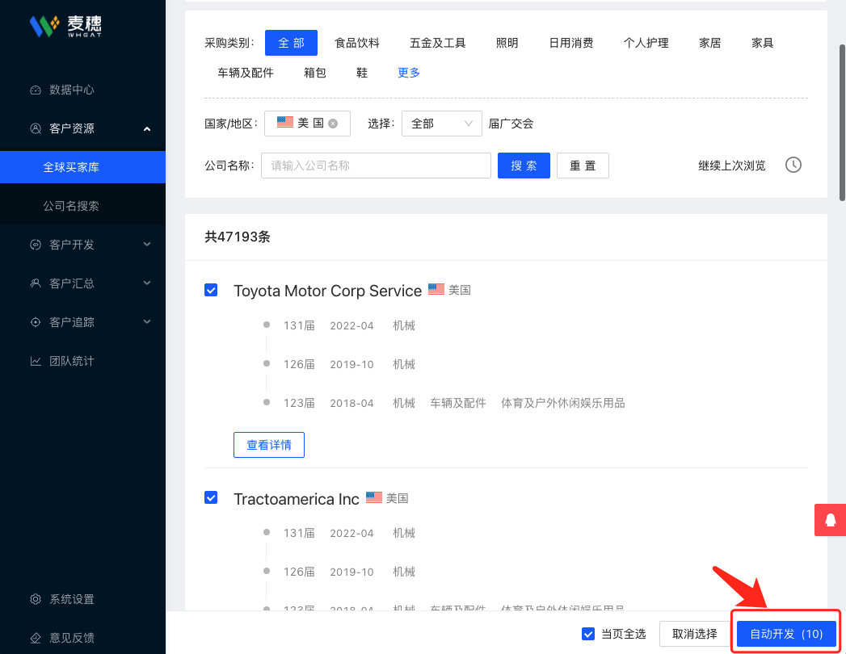The width and height of the screenshot is (846, 654).
Task: Click the 意见反馈 edit icon
Action: pos(36,638)
